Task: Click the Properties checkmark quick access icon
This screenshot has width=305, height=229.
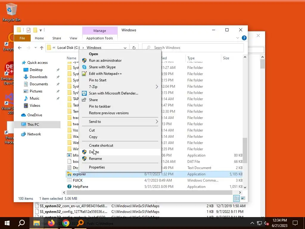Action: 29,30
